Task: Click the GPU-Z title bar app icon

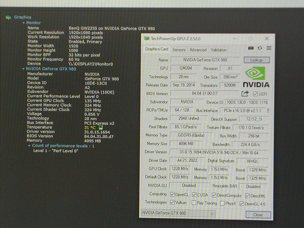Action: (146, 39)
